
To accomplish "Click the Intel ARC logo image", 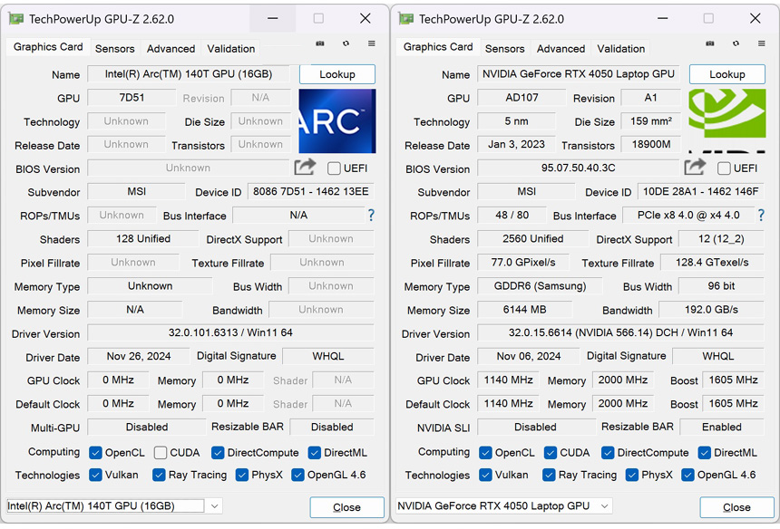I will click(336, 121).
